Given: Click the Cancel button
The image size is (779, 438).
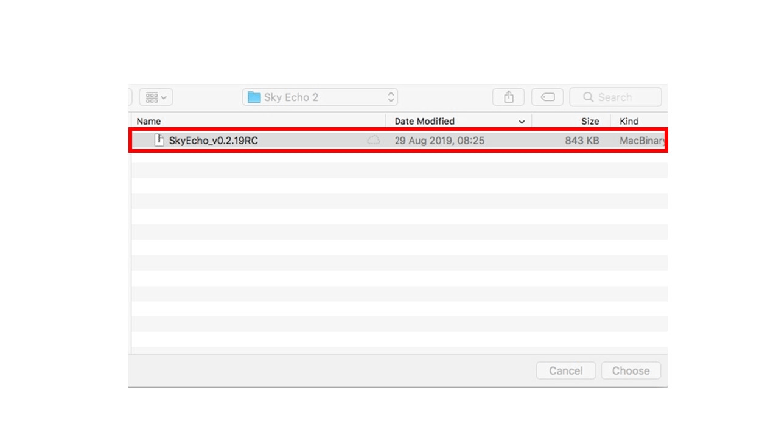Looking at the screenshot, I should pos(566,370).
